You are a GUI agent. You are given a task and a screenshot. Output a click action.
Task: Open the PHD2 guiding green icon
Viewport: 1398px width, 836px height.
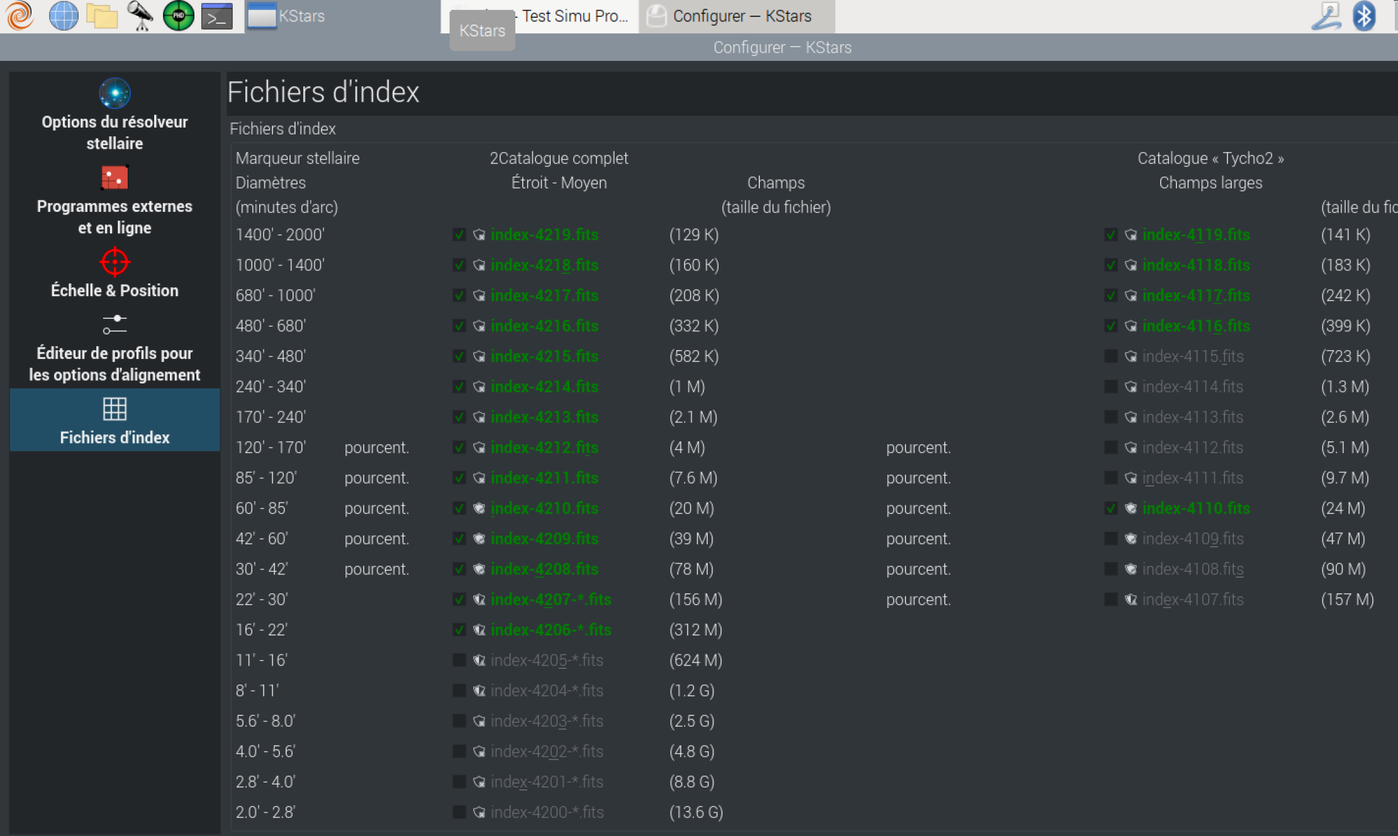179,16
